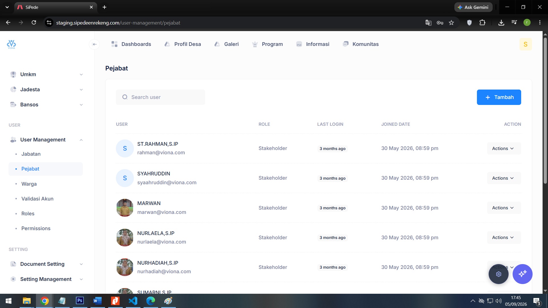Bookmark this page with the star icon

(x=451, y=23)
